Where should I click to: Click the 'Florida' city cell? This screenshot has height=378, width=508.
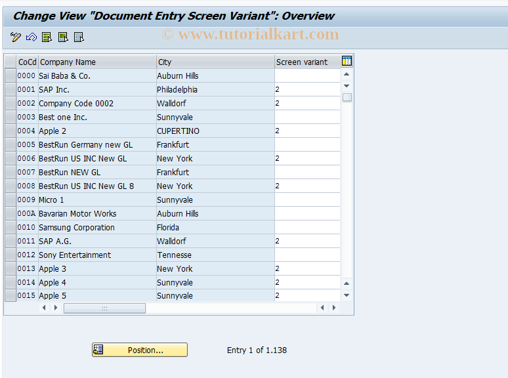tap(215, 227)
